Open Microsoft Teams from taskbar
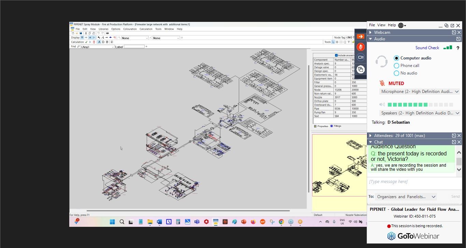 [x=197, y=222]
